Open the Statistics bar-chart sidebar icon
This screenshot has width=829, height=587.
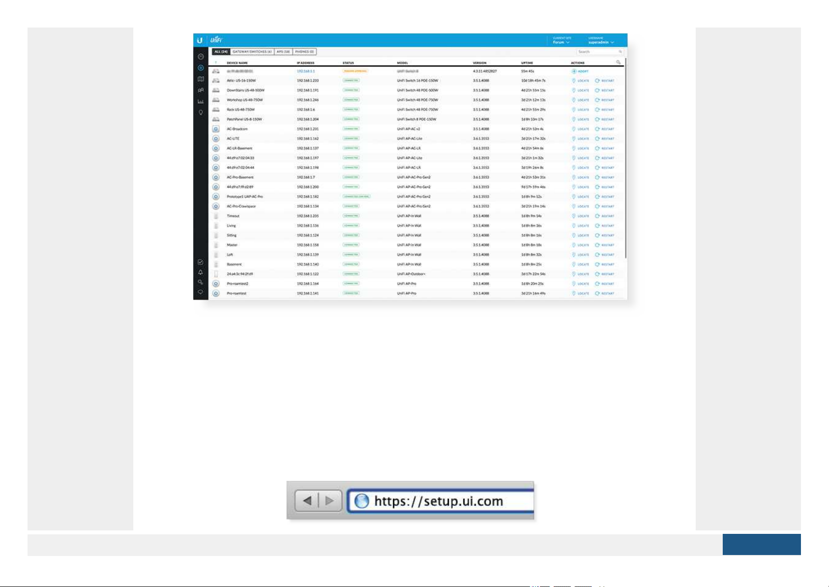click(201, 101)
